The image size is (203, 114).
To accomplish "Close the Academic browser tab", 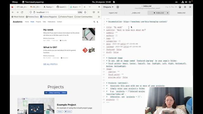I will point(80,7).
